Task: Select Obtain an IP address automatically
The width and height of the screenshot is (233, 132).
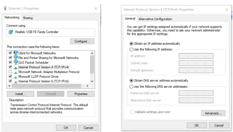Action: [131, 43]
